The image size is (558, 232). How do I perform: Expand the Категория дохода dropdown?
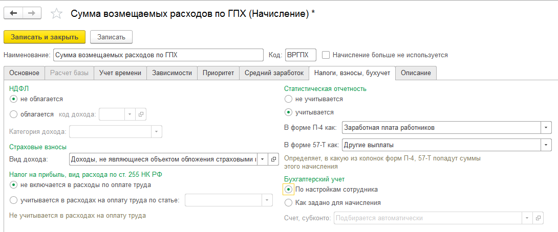[157, 131]
